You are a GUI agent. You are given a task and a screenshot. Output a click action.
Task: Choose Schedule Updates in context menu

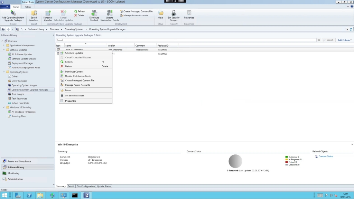coord(86,53)
